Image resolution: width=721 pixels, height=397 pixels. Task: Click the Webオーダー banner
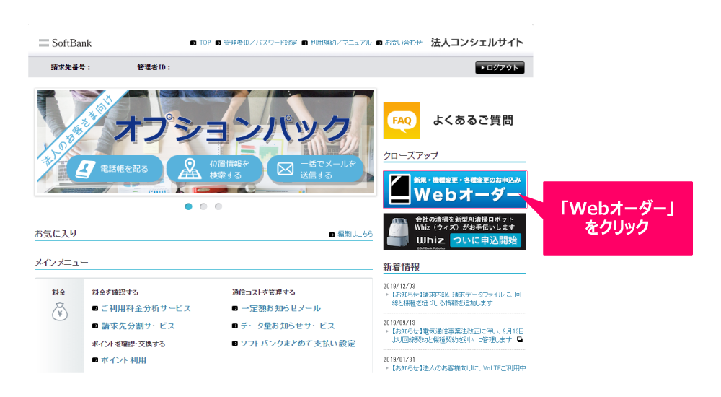pos(455,189)
